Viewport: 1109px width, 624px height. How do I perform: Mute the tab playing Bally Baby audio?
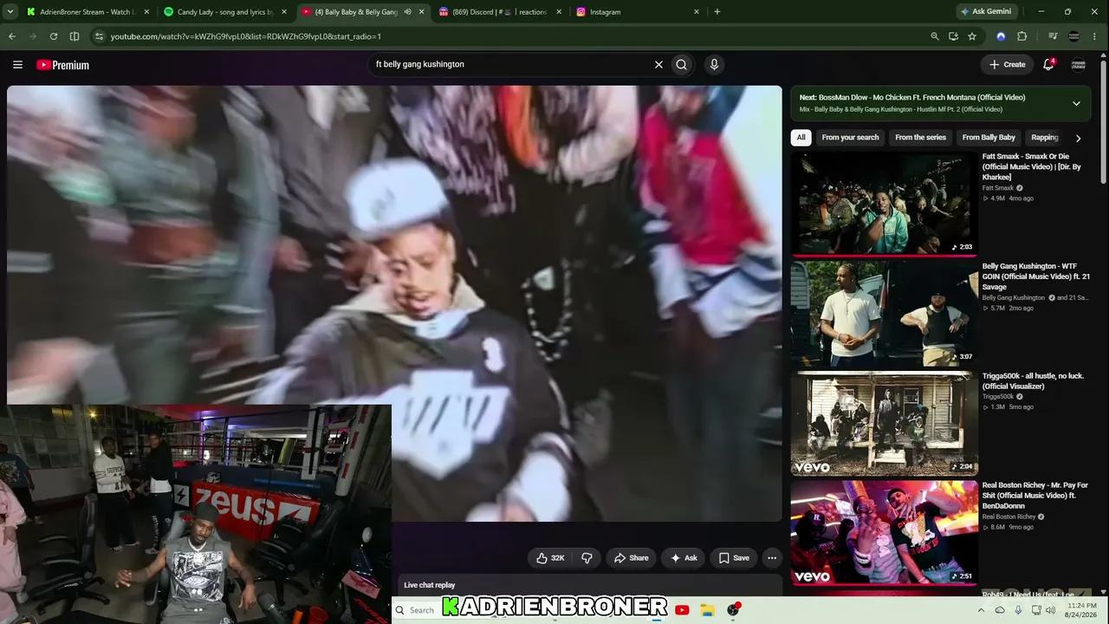coord(407,12)
